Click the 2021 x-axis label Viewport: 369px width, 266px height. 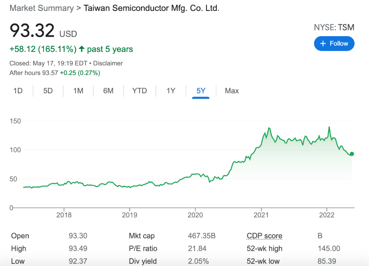(261, 215)
